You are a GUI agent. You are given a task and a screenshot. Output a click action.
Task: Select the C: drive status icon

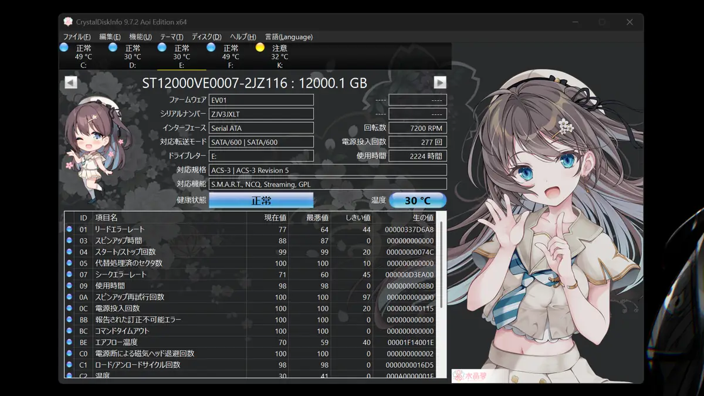click(64, 48)
